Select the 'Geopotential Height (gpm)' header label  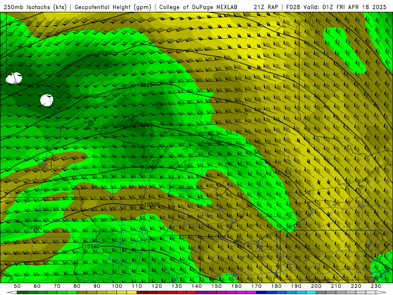(113, 7)
